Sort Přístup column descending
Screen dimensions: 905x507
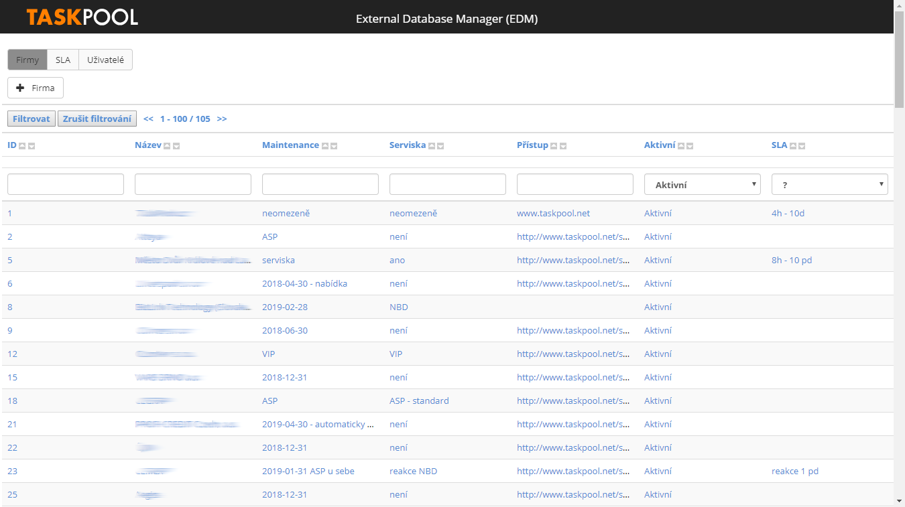point(563,146)
